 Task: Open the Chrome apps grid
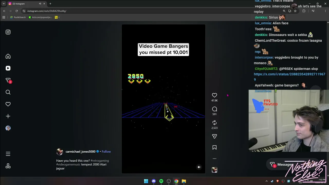4,17
